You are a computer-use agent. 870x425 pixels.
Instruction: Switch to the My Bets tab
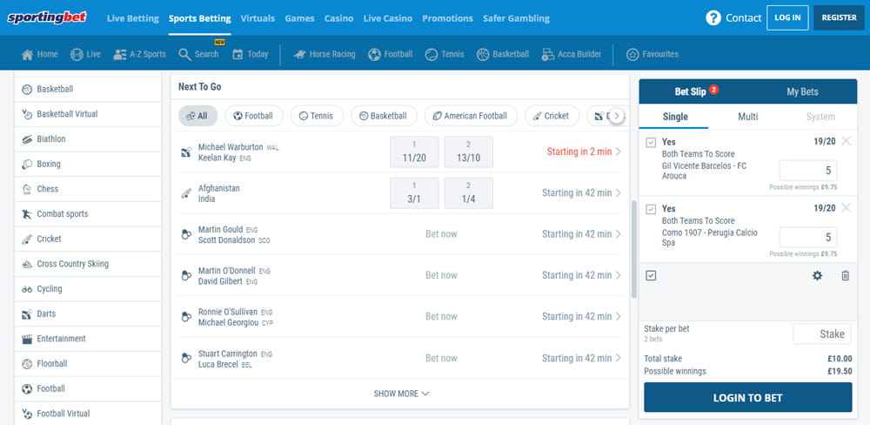pos(802,91)
